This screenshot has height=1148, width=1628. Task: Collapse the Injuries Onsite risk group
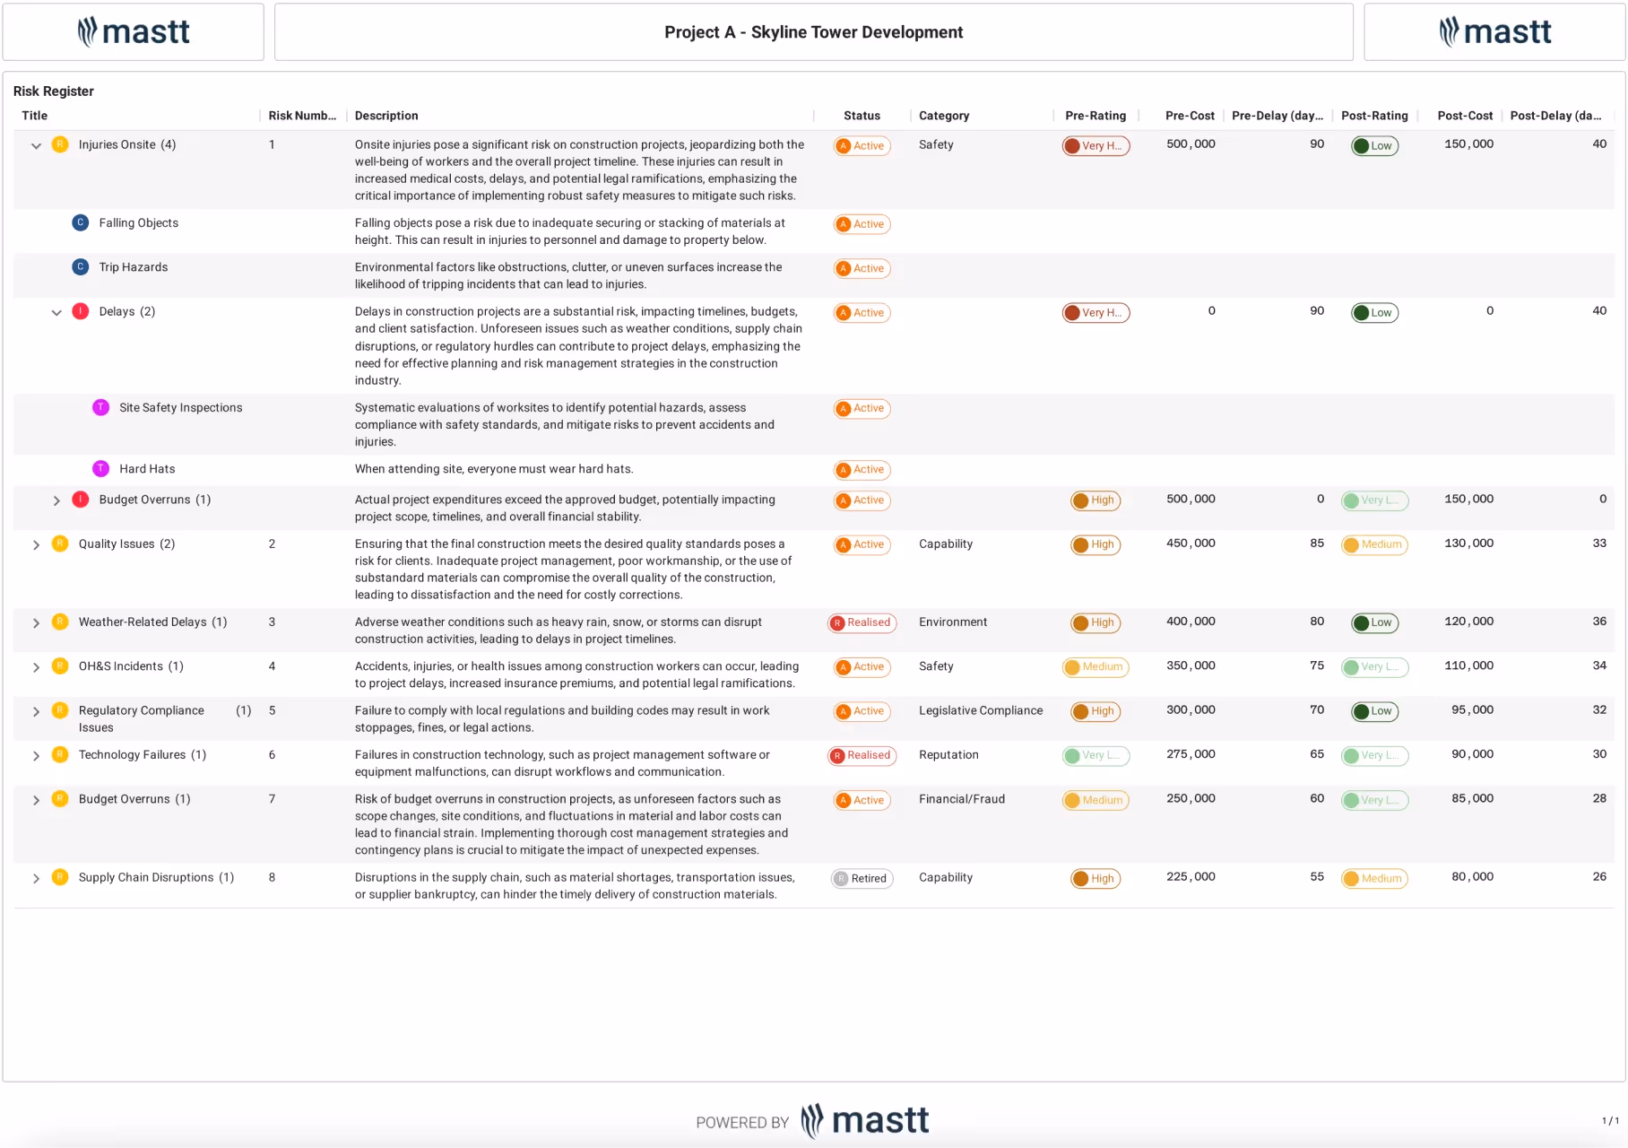pyautogui.click(x=36, y=144)
